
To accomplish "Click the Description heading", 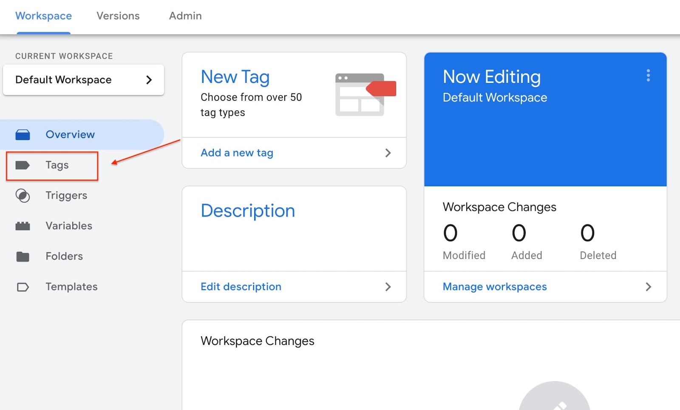I will [x=248, y=211].
